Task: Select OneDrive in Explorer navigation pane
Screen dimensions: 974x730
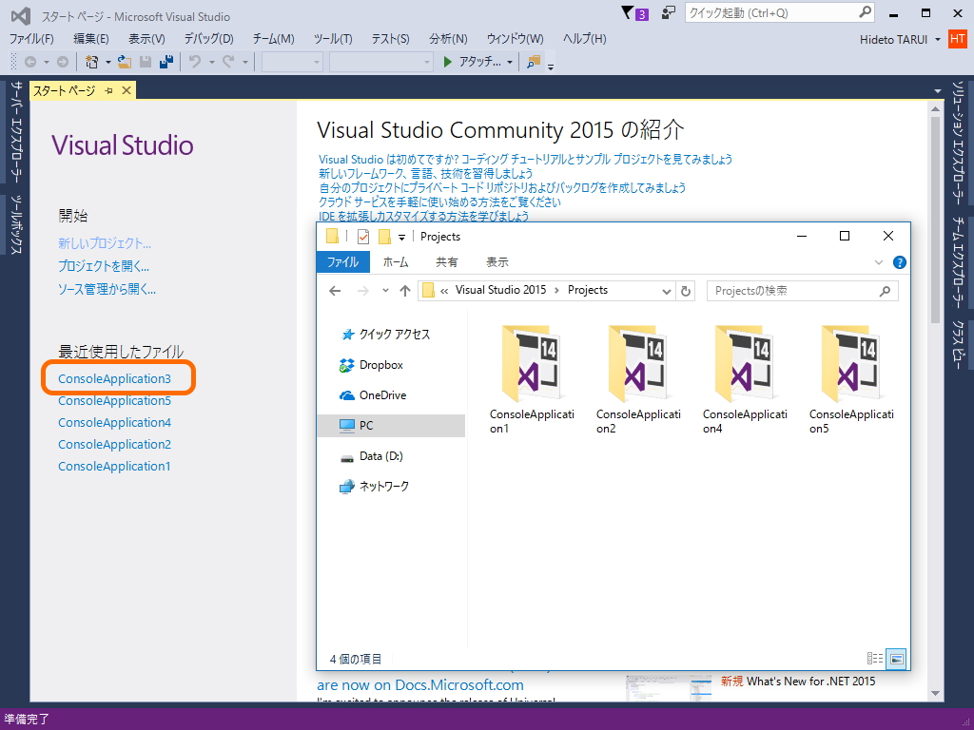Action: coord(373,394)
